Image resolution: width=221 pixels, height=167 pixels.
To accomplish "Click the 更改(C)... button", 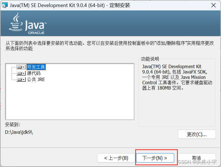I will pyautogui.click(x=197, y=134).
